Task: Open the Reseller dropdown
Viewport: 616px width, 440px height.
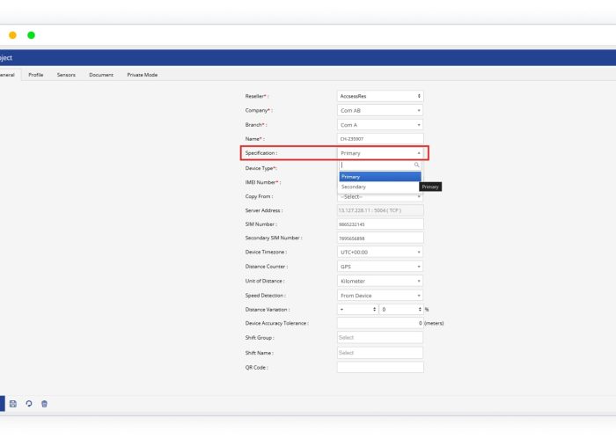Action: pos(379,96)
